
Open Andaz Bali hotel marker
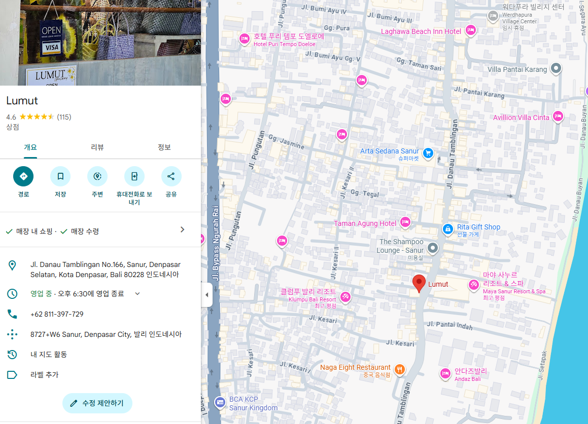445,373
